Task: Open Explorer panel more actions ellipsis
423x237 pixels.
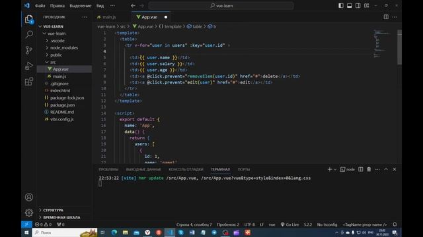Action: (x=85, y=17)
